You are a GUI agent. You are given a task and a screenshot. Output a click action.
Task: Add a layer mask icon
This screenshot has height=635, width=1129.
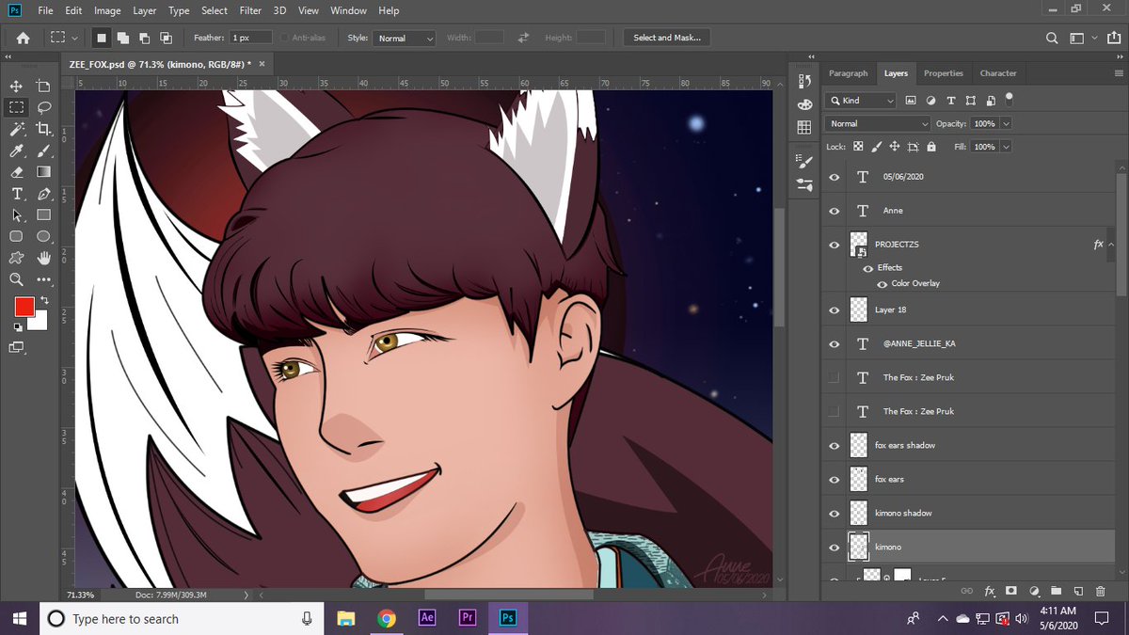(x=1011, y=591)
